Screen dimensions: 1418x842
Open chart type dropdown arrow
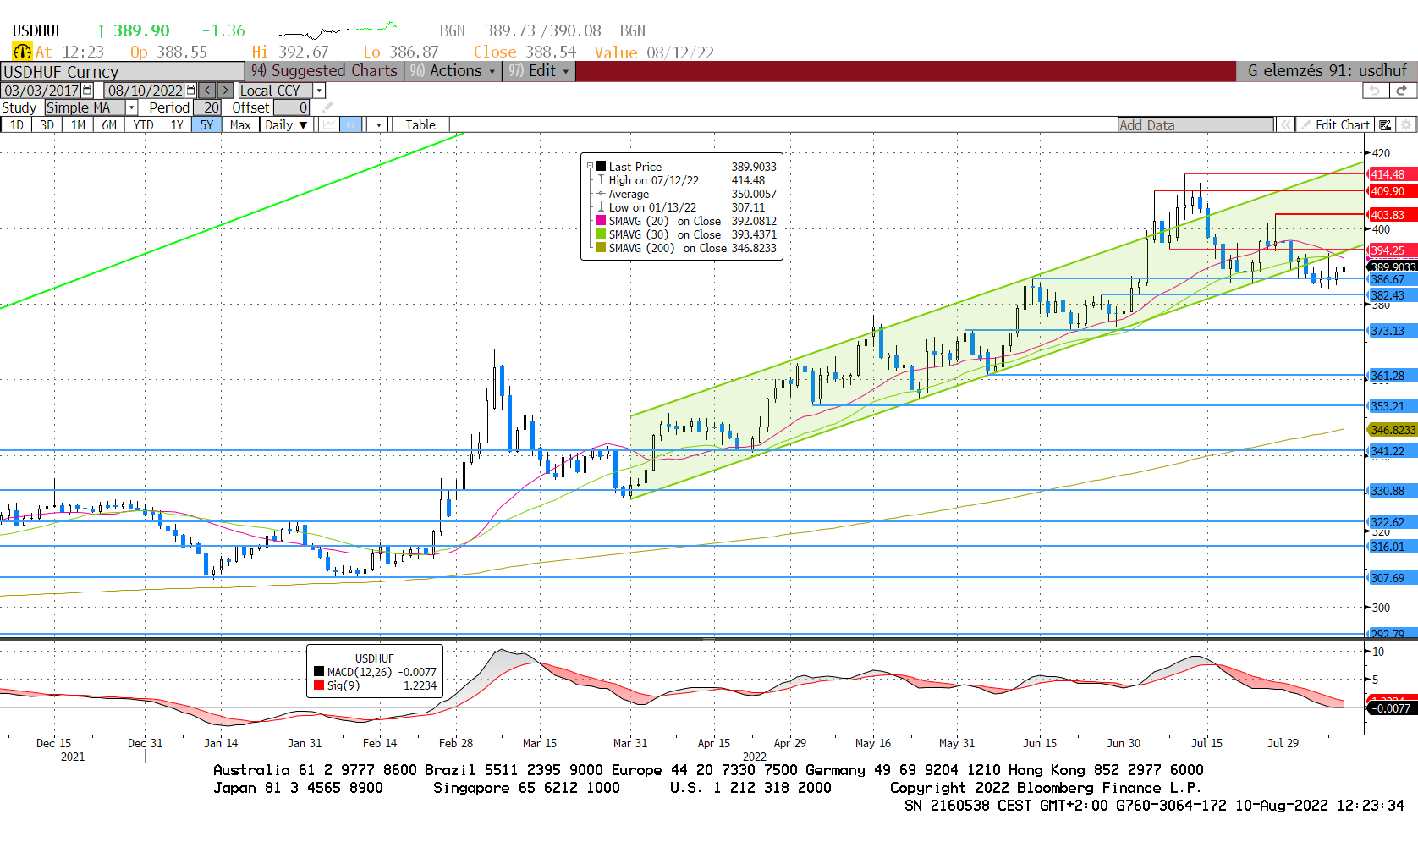[x=379, y=125]
